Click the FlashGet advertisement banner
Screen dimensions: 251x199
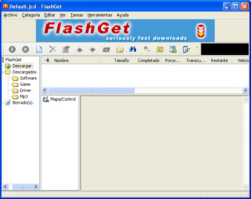[125, 31]
